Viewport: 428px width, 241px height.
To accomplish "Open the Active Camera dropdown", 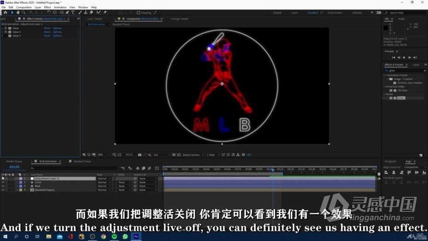I will 193,155.
